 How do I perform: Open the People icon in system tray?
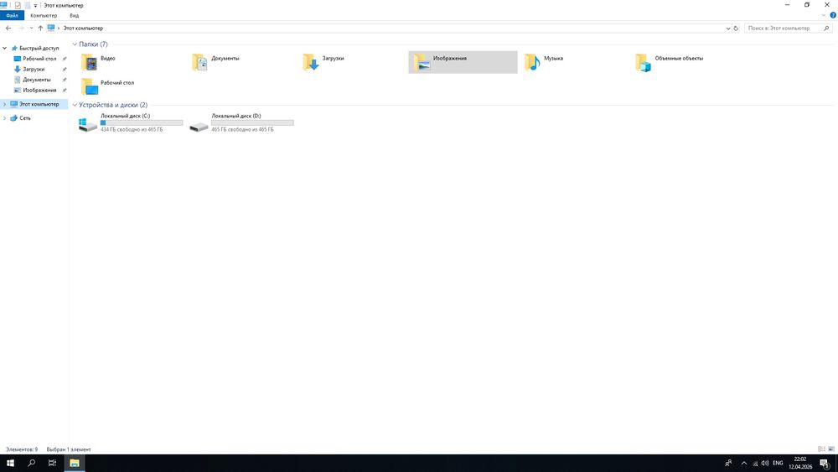coord(728,463)
